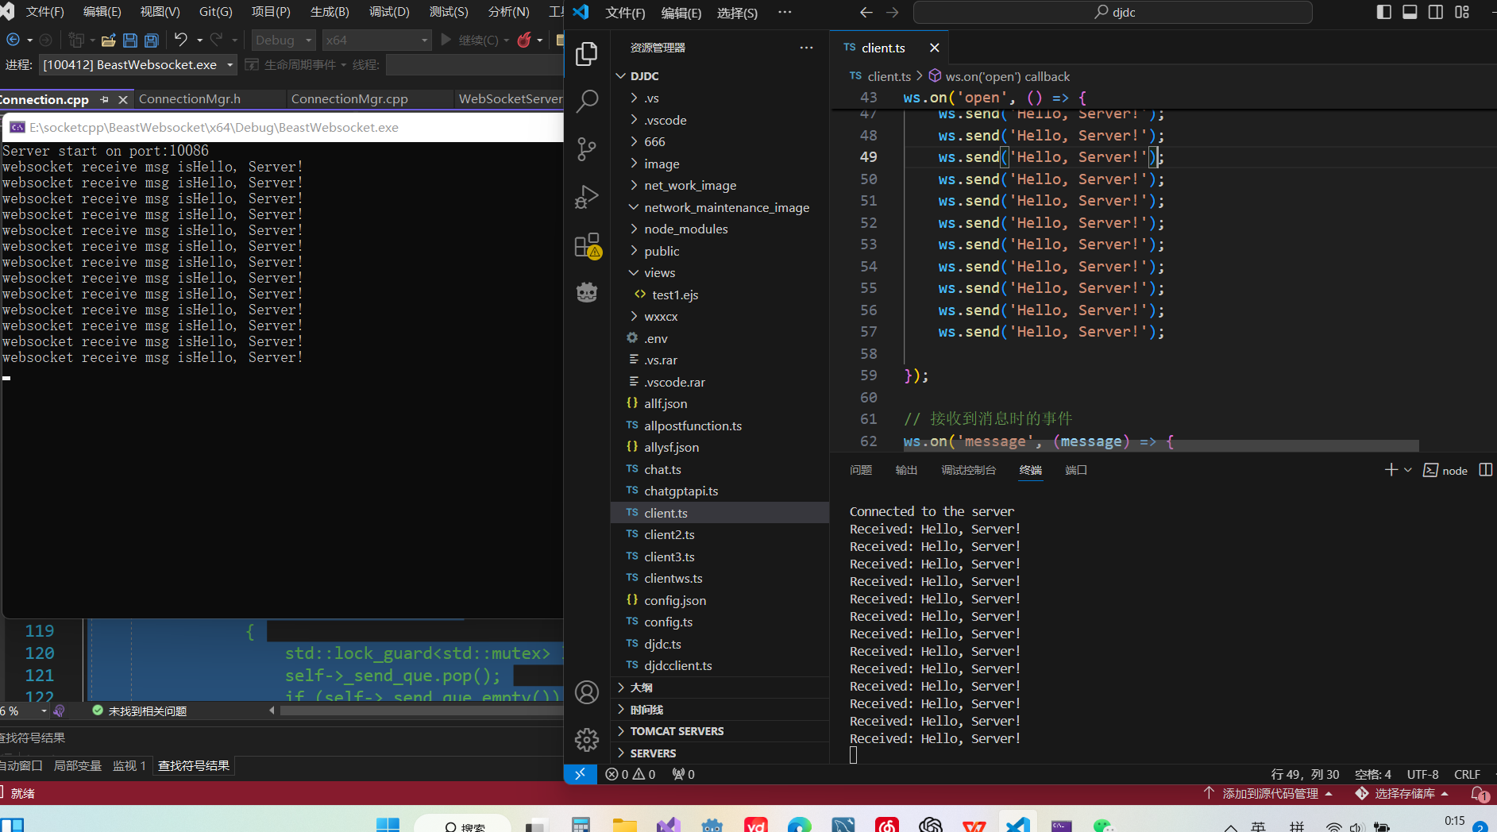Switch to 输出 panel tab
This screenshot has width=1497, height=832.
[x=906, y=470]
